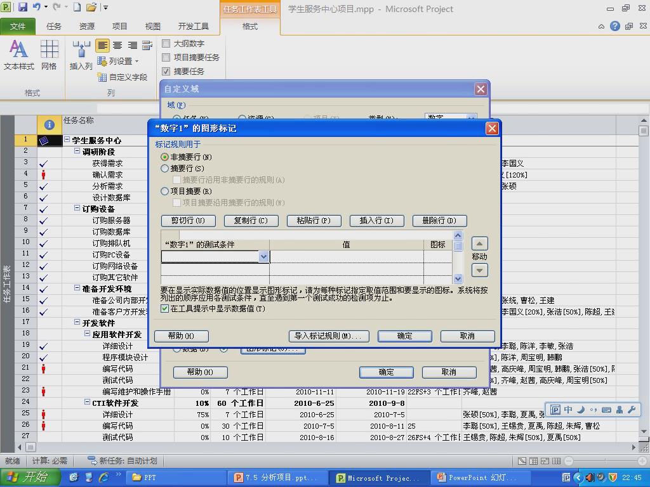
Task: Switch to 任务 ribbon tab
Action: [53, 27]
